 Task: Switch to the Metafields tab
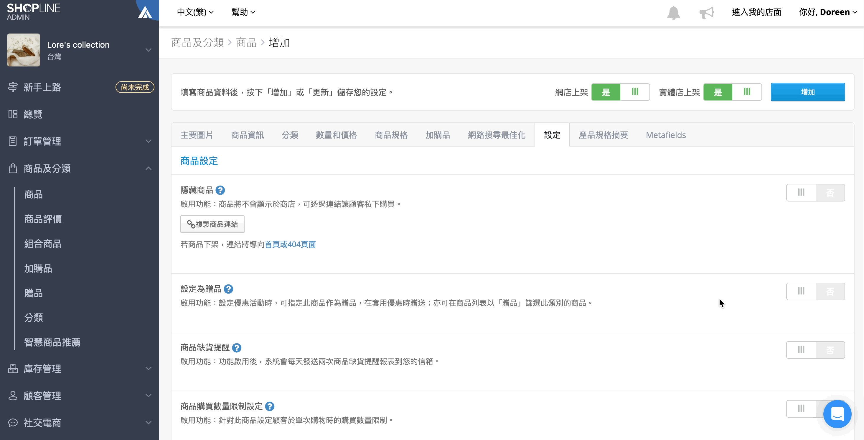coord(666,135)
